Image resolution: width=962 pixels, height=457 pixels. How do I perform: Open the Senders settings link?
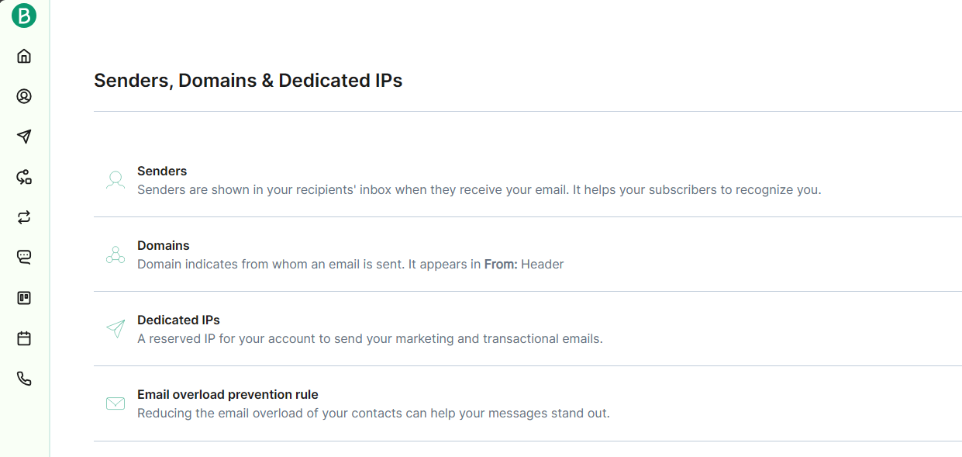click(162, 171)
